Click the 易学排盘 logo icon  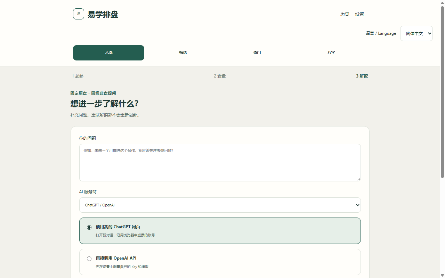[79, 14]
